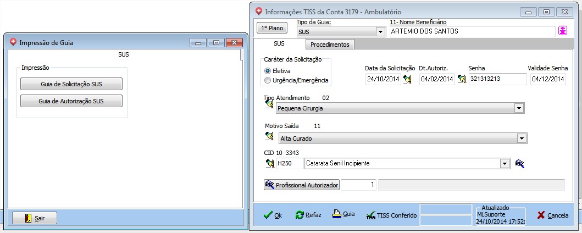Click calendar icon next to Data da Solicitação
The height and width of the screenshot is (233, 582).
(407, 79)
